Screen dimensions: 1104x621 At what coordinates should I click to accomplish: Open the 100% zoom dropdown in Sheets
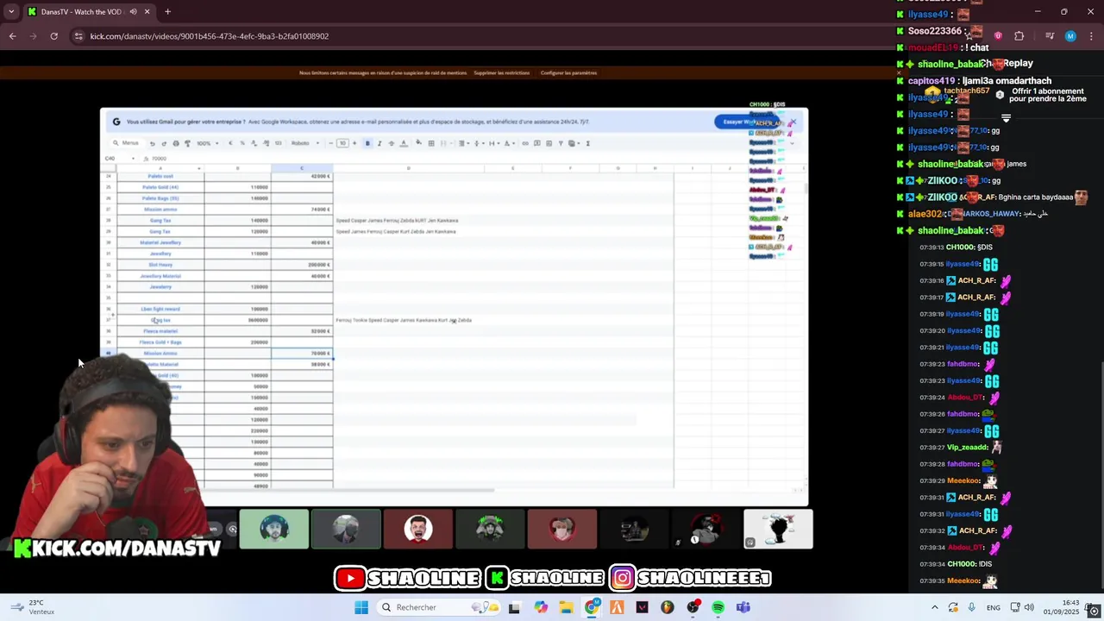208,143
